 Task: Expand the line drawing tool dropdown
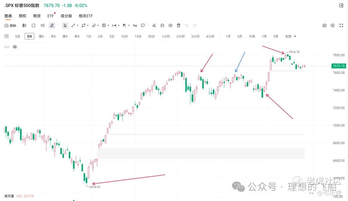[x=77, y=25]
